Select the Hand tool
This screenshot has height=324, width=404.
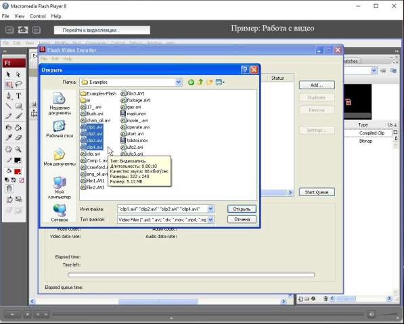[9, 149]
